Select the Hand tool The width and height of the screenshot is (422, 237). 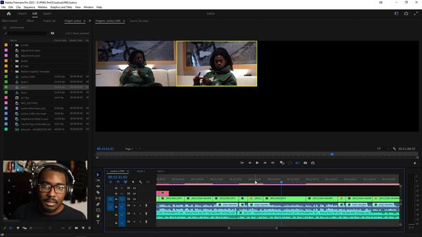(x=98, y=216)
